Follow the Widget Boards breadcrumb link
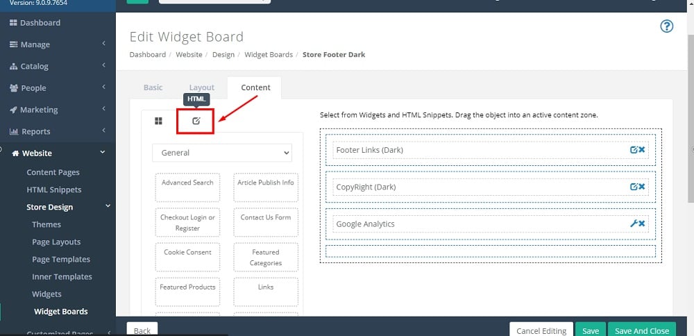Viewport: 694px width, 336px height. pyautogui.click(x=269, y=54)
